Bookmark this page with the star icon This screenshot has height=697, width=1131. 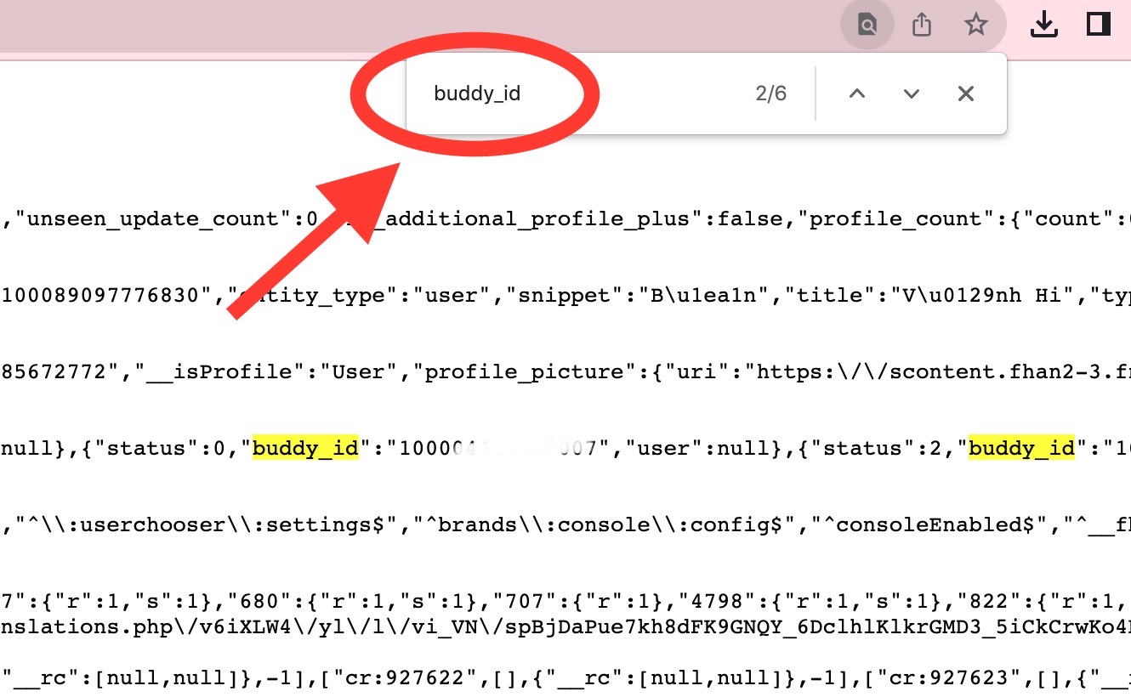tap(976, 25)
